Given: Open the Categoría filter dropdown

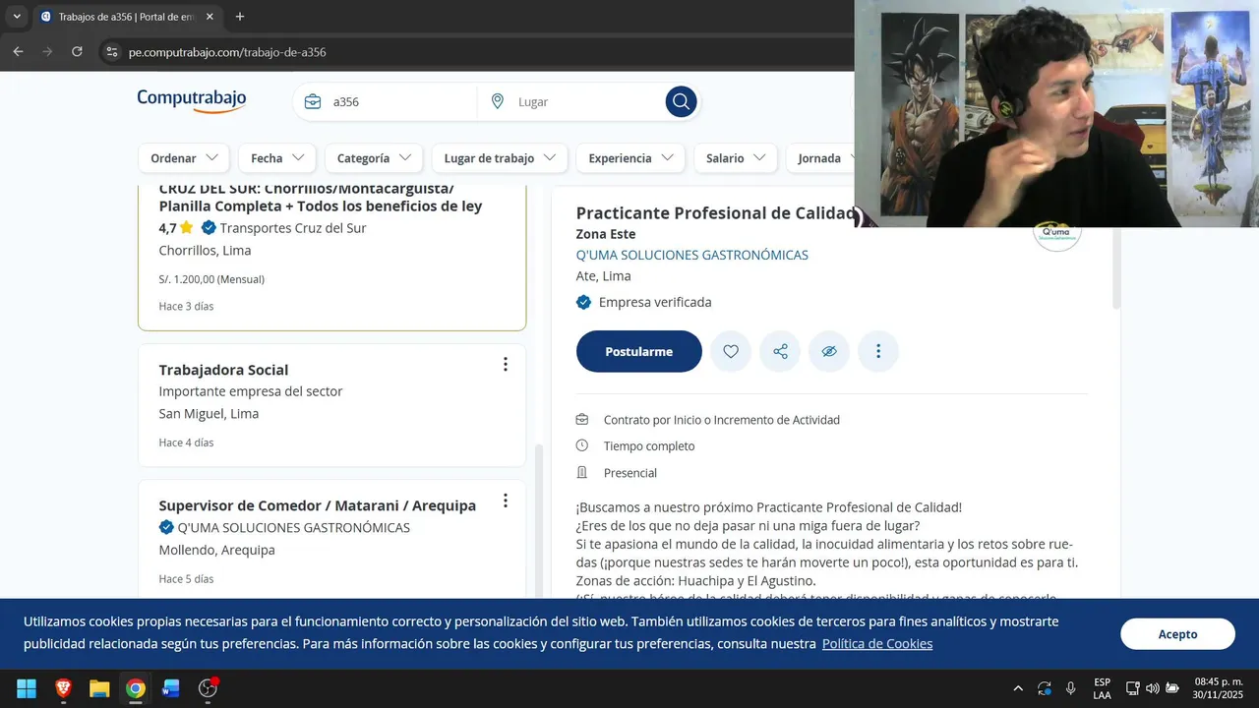Looking at the screenshot, I should coord(374,158).
